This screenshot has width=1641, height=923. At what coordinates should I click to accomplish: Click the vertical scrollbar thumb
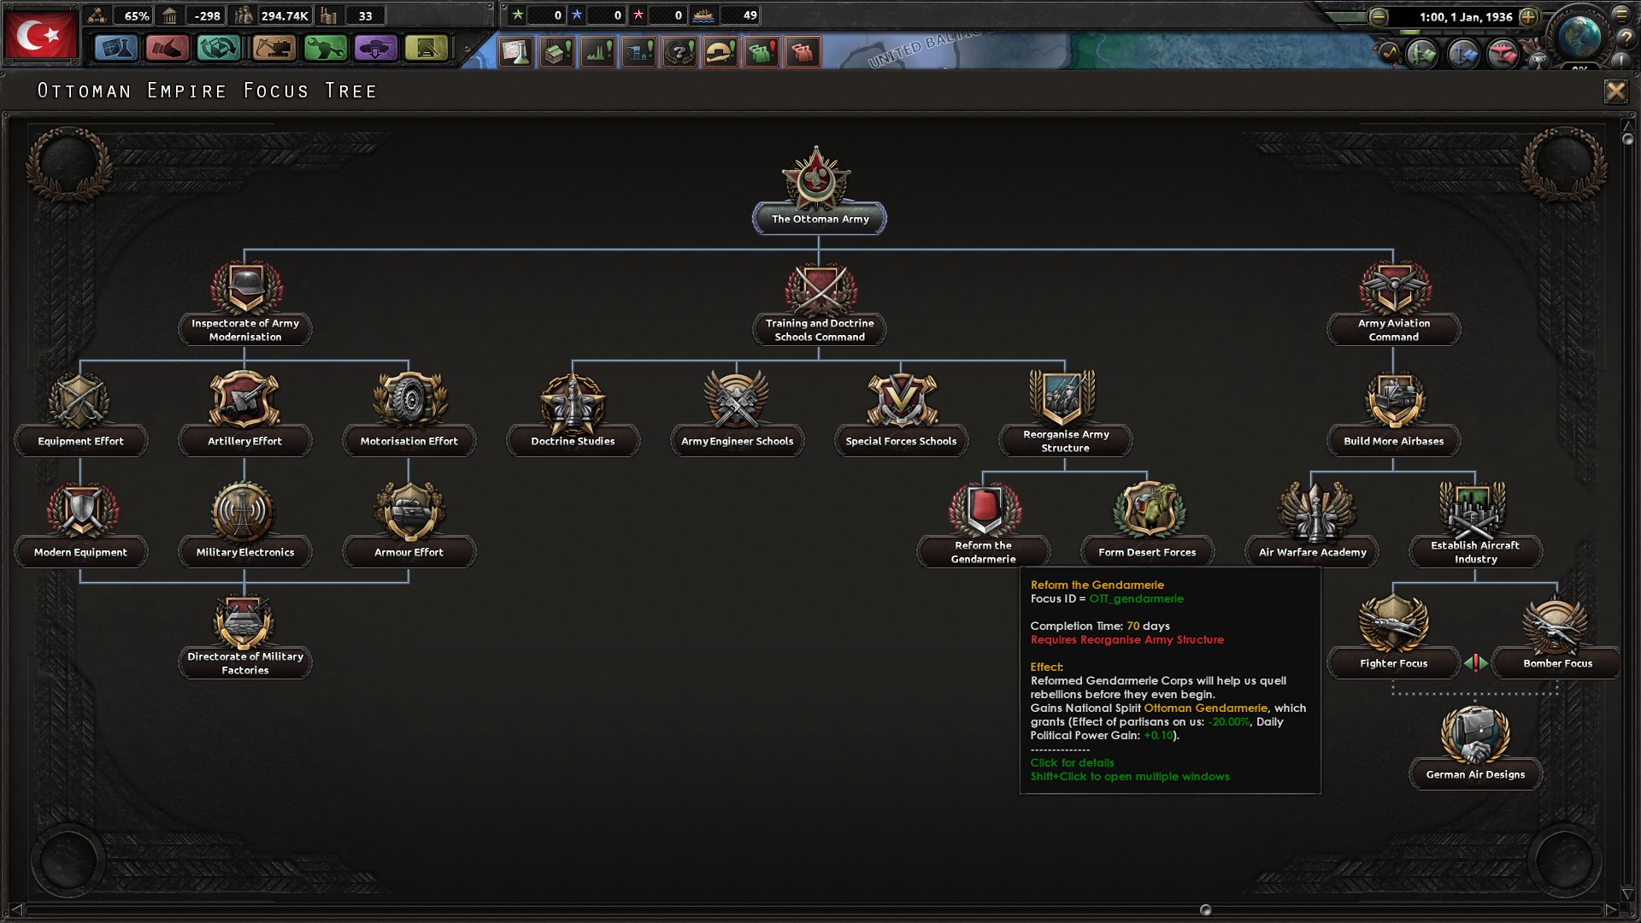click(1627, 138)
